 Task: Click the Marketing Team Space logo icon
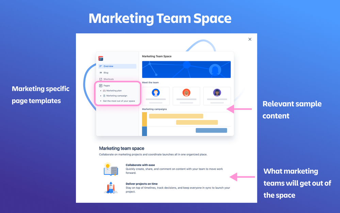pos(100,59)
